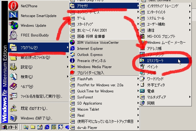
Task: Expand ゲーム submenu arrow
Action: pos(138,18)
